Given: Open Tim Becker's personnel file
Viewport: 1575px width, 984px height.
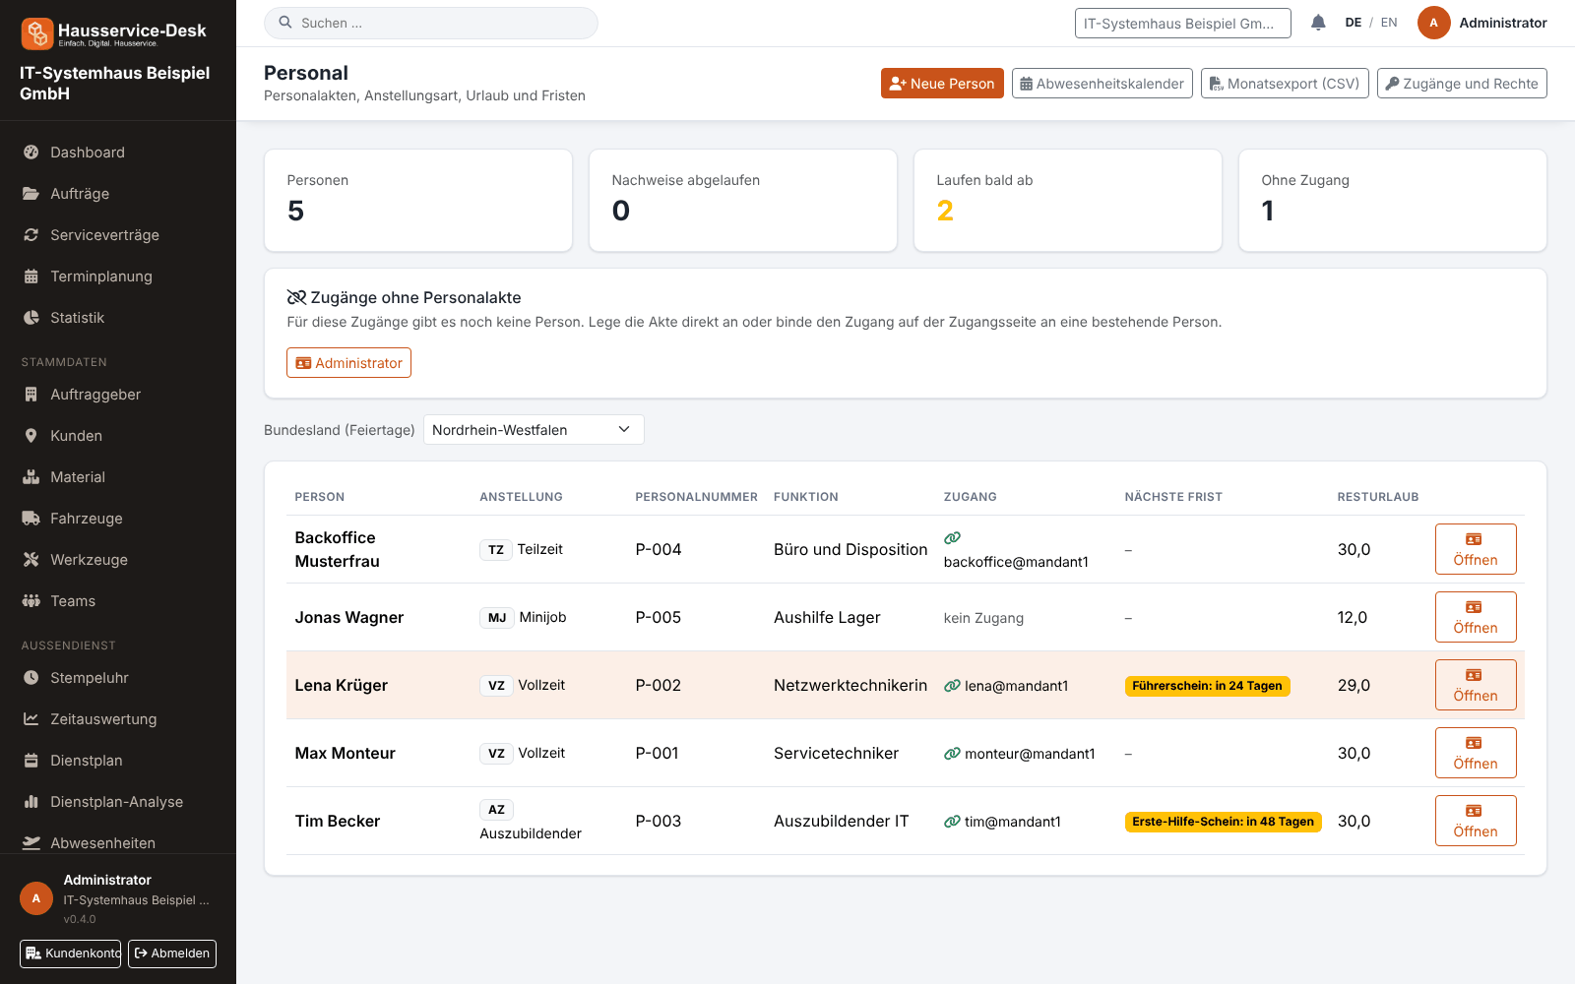Looking at the screenshot, I should point(1476,821).
